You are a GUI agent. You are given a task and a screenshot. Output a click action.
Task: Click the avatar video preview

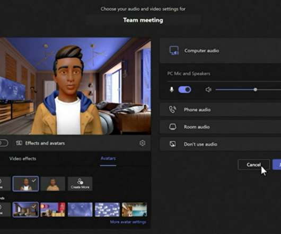75,86
